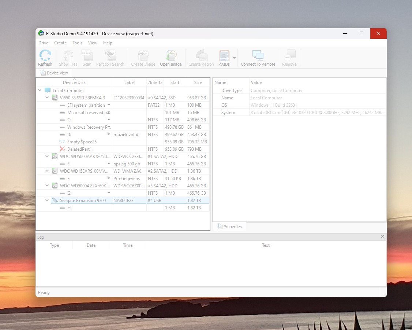Click the Open Image toolbar icon
412x330 pixels.
(171, 56)
